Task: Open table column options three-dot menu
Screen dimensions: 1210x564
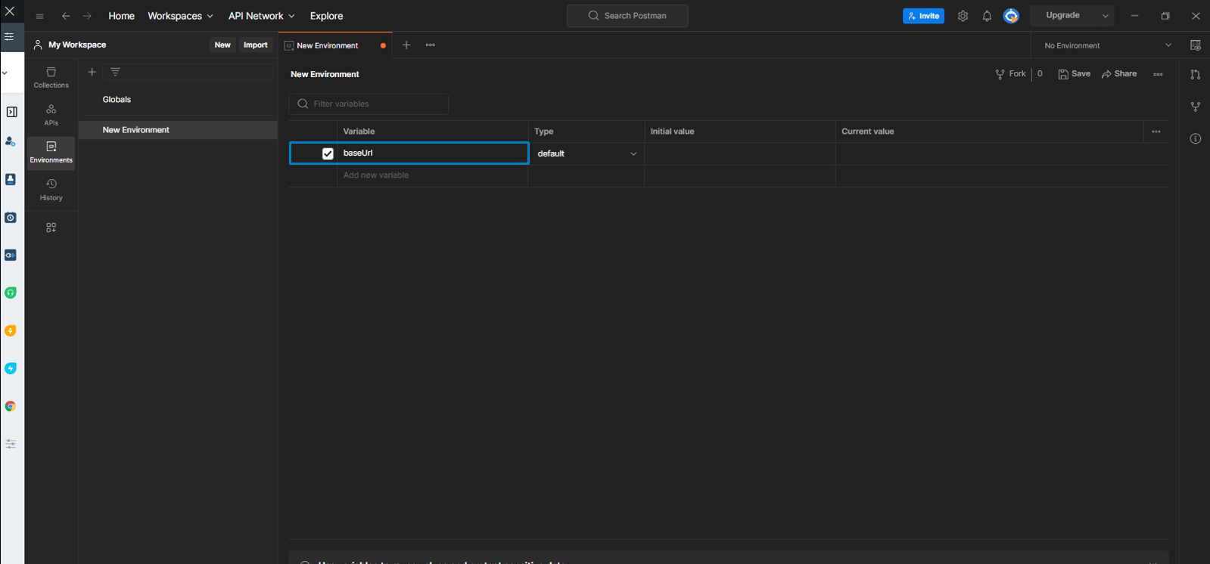Action: 1156,132
